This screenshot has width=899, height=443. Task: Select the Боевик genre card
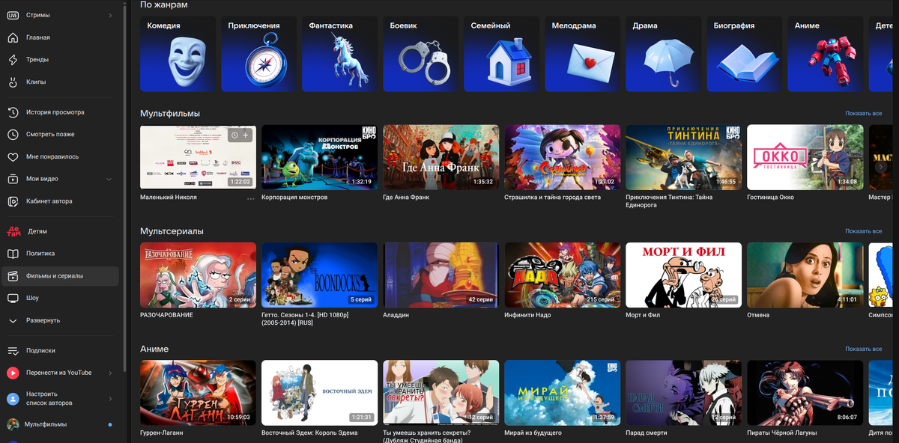click(x=420, y=54)
